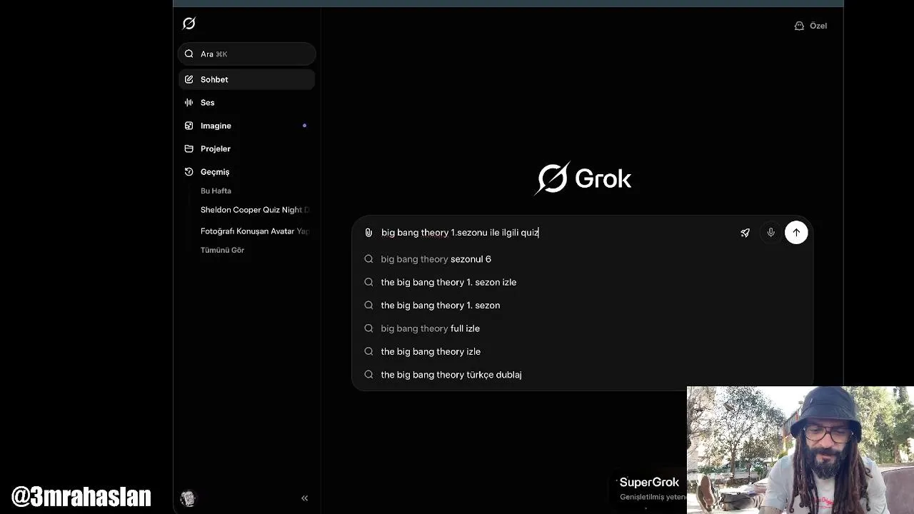
Task: Click Tümünü Gör link
Action: click(222, 250)
